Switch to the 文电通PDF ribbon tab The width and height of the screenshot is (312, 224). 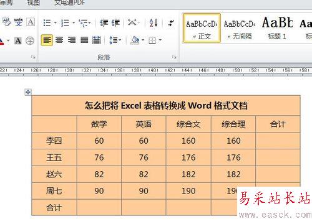[x=70, y=2]
